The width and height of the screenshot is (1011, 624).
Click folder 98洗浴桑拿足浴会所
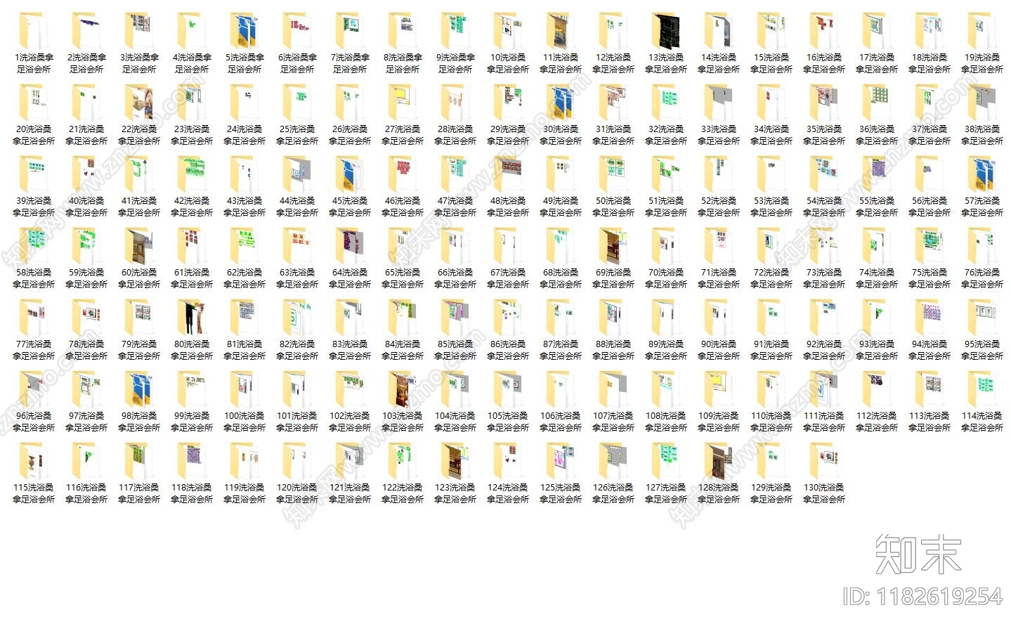(139, 402)
